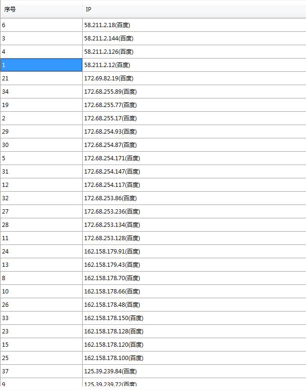Click 序号 cell 21
Screen dimensions: 306x390
click(41, 78)
